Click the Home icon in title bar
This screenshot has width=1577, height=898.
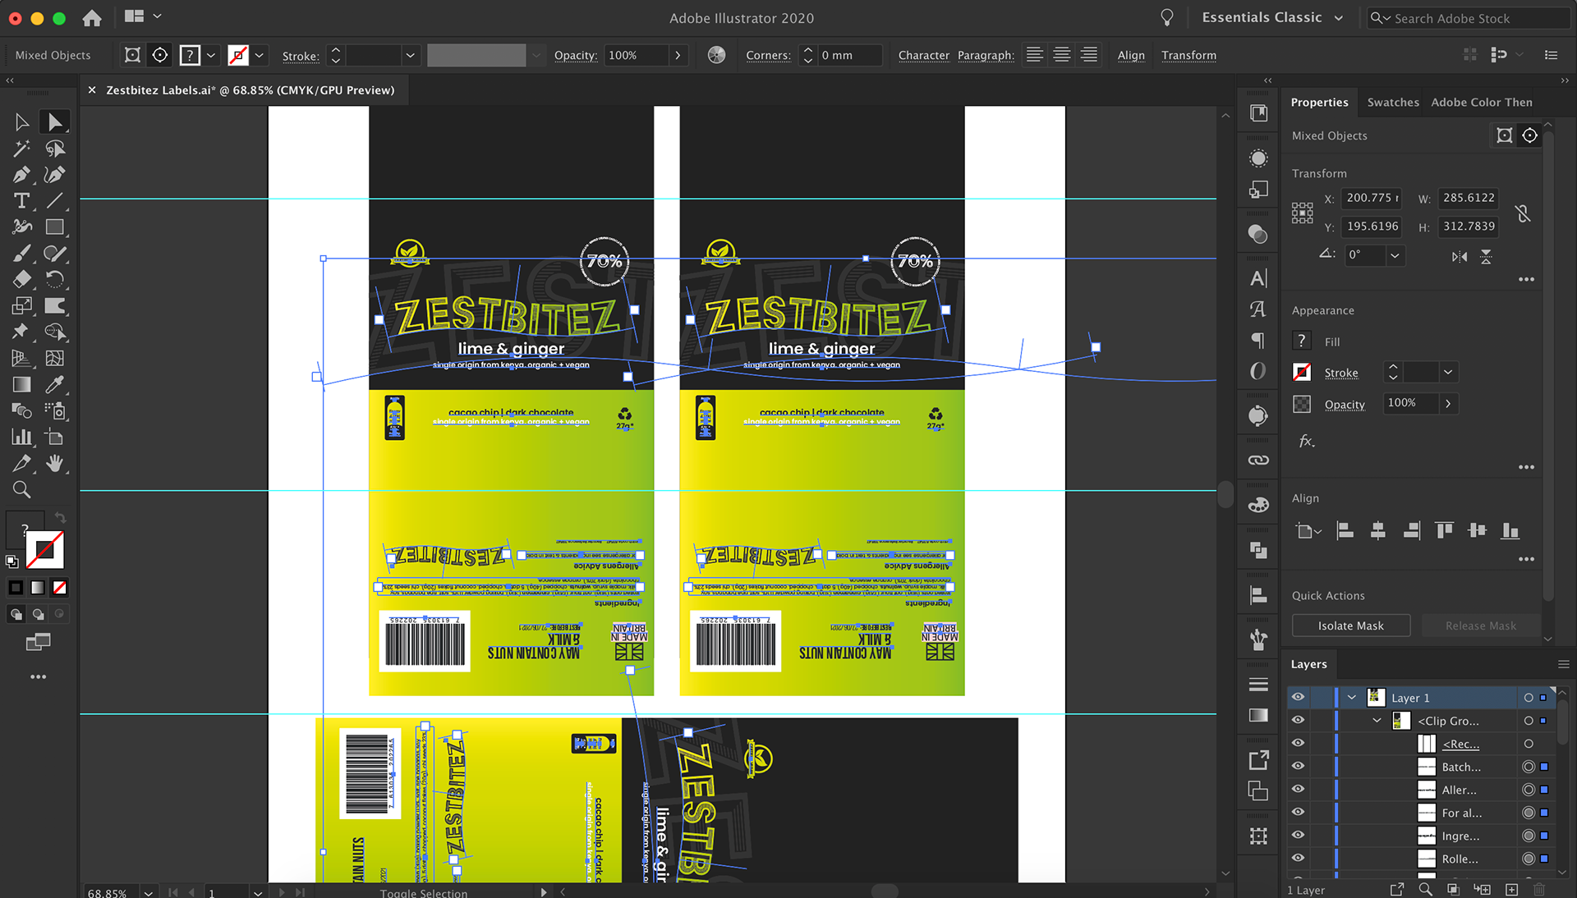click(92, 18)
